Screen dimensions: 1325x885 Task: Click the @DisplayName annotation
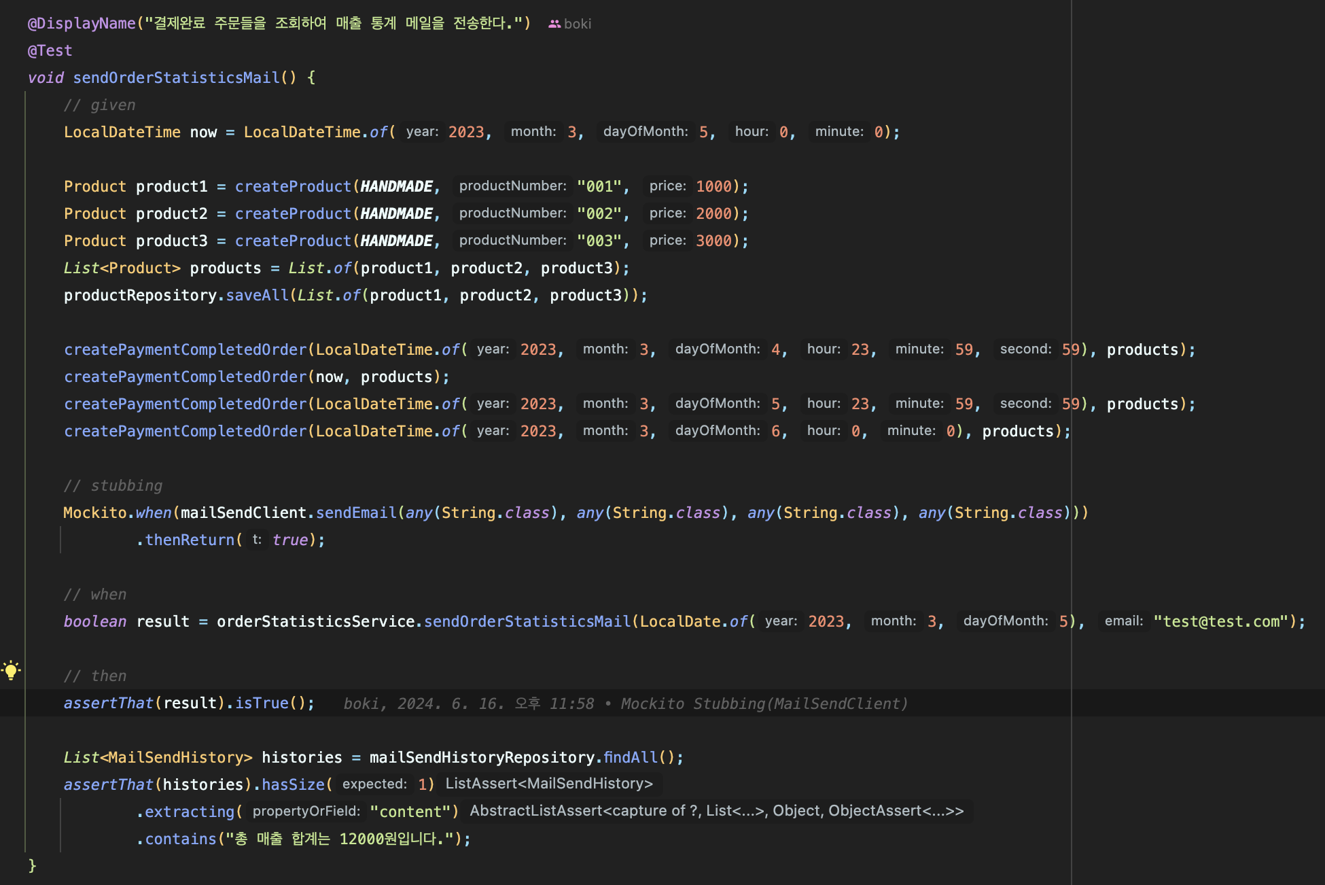pyautogui.click(x=82, y=23)
